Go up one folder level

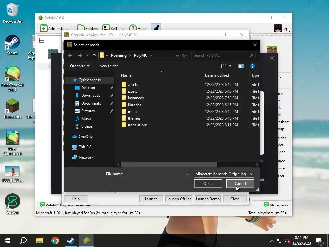(x=94, y=55)
